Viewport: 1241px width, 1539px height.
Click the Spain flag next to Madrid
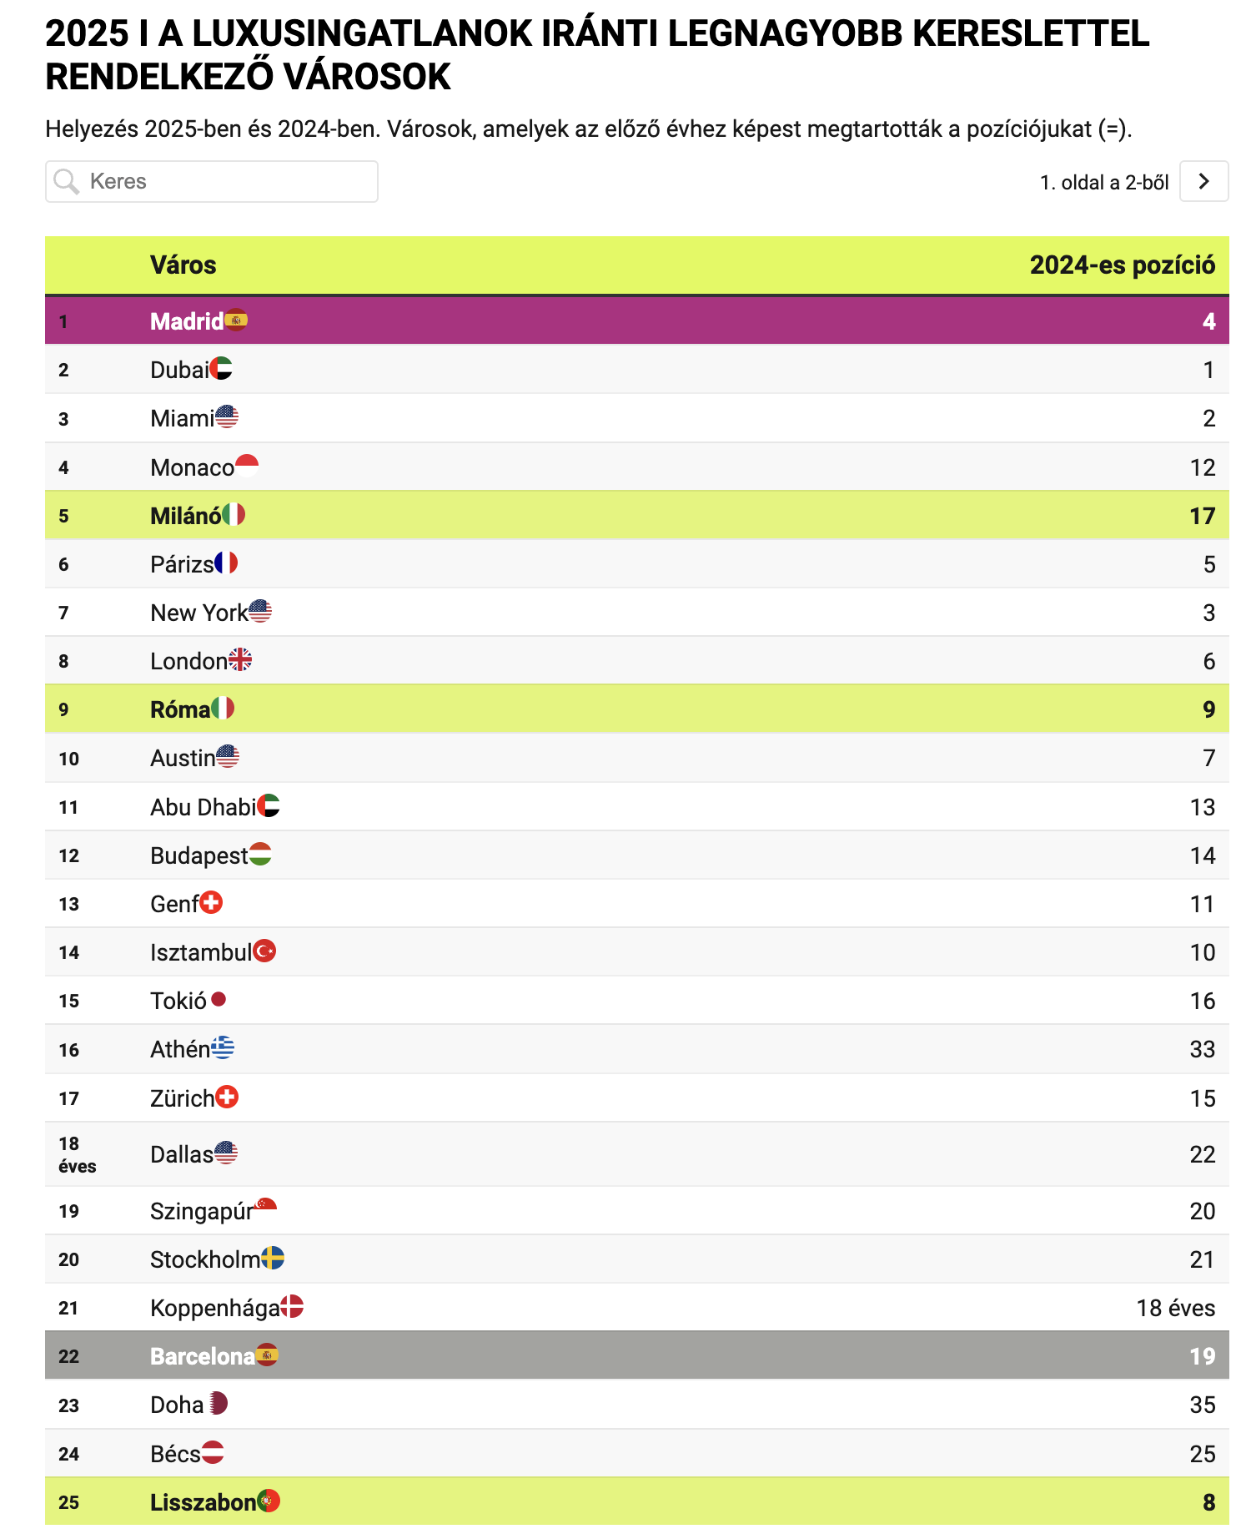[x=236, y=320]
